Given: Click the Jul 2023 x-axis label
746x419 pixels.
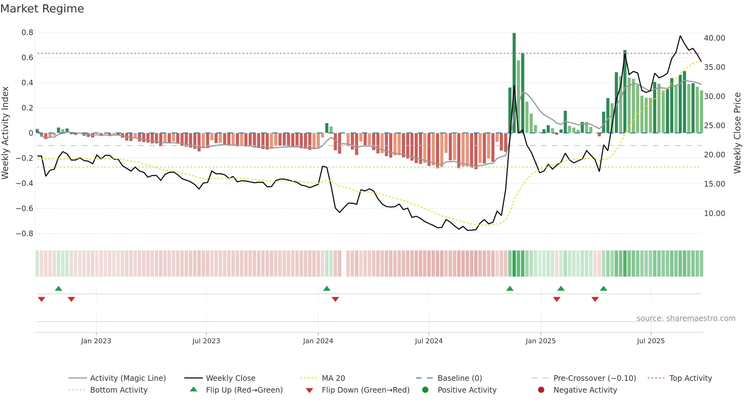Looking at the screenshot, I should click(206, 341).
